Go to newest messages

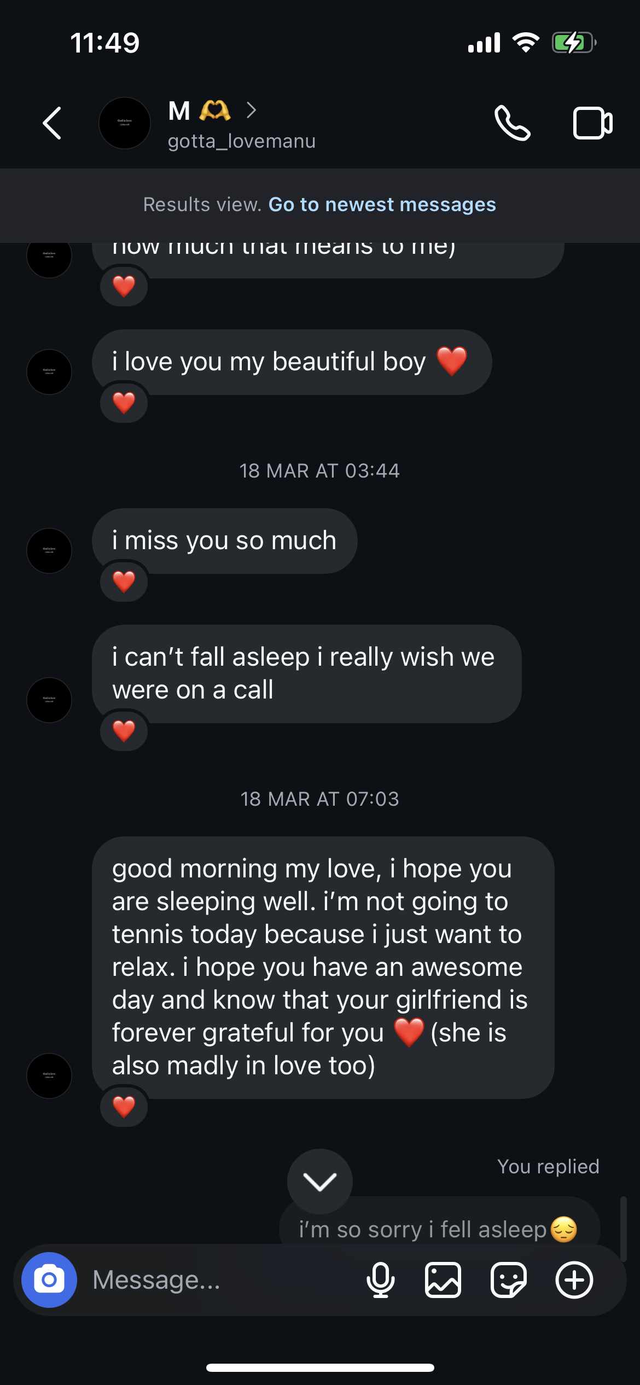[x=382, y=205]
